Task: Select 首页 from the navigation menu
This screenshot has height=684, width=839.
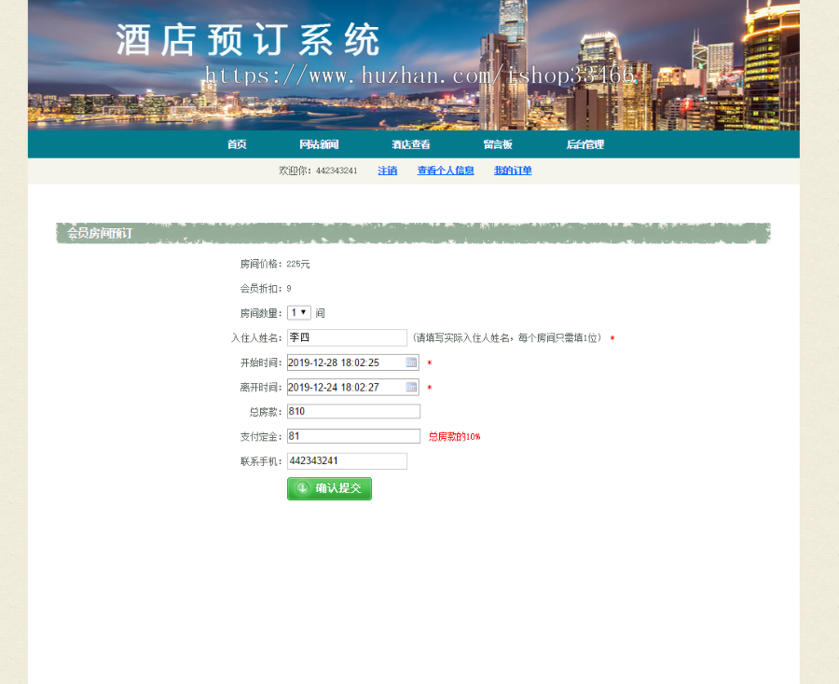Action: point(236,144)
